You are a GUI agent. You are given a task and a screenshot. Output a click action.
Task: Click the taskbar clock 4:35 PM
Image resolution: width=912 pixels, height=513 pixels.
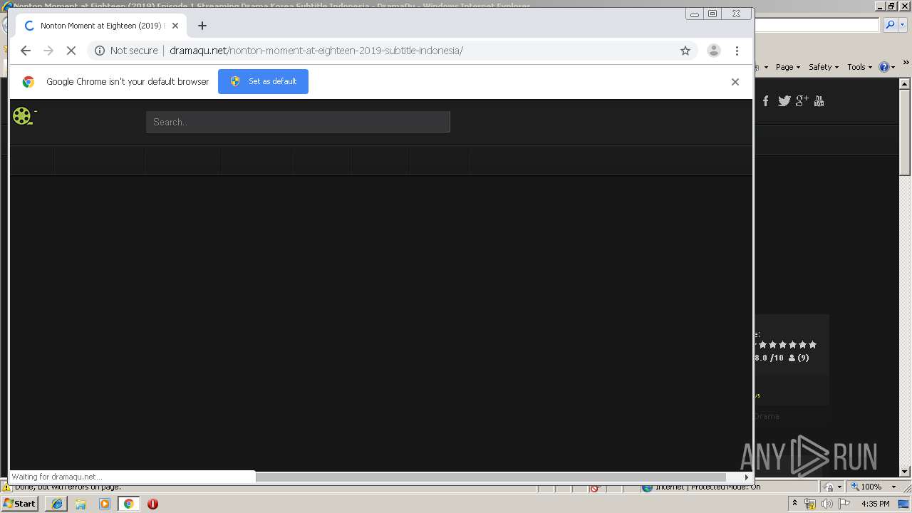(x=876, y=504)
